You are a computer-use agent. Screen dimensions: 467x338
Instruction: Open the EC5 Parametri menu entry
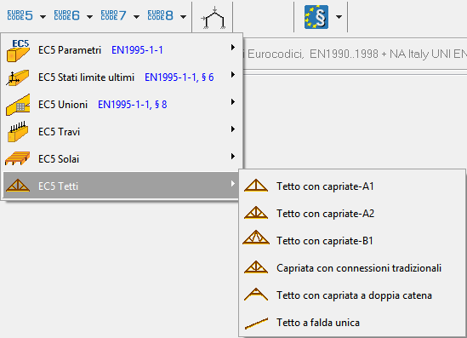pyautogui.click(x=122, y=50)
